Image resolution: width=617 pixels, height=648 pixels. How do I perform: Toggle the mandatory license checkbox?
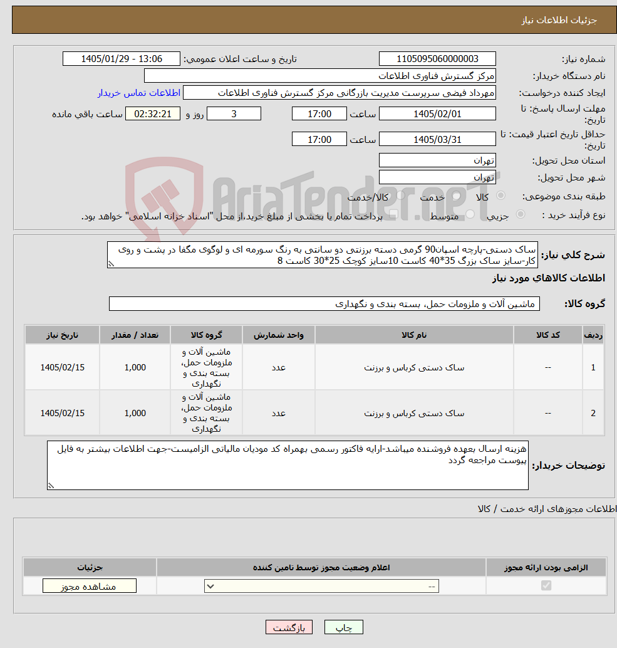546,585
